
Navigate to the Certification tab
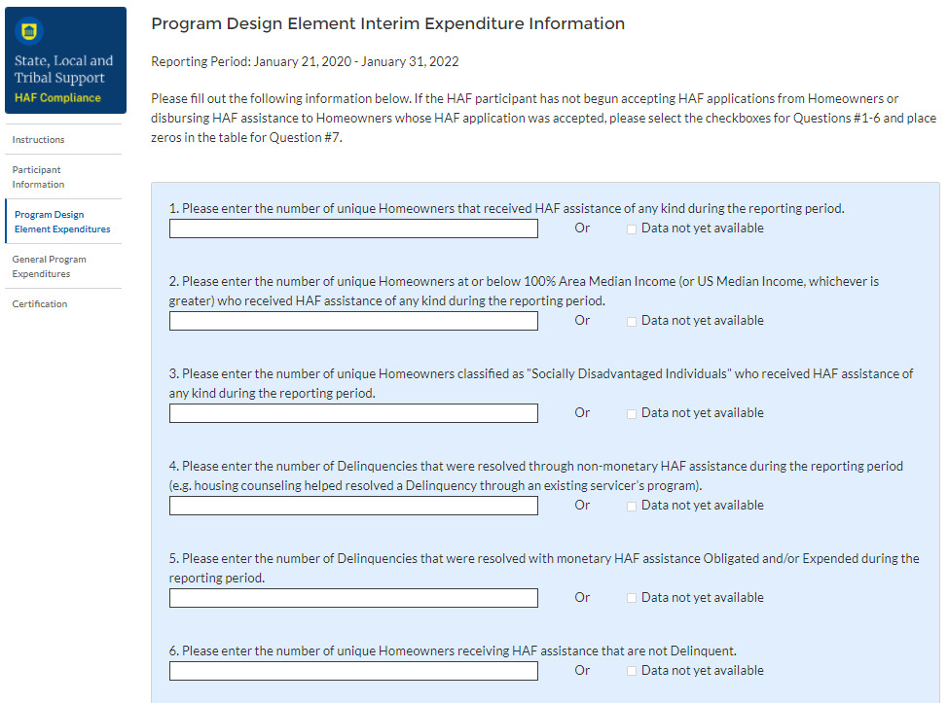(x=40, y=304)
